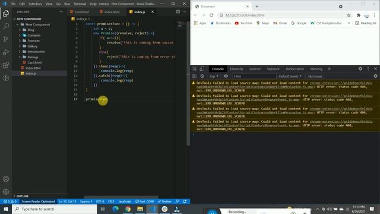This screenshot has height=214, width=380.
Task: Clear the console with the clear icon
Action: pyautogui.click(x=202, y=76)
